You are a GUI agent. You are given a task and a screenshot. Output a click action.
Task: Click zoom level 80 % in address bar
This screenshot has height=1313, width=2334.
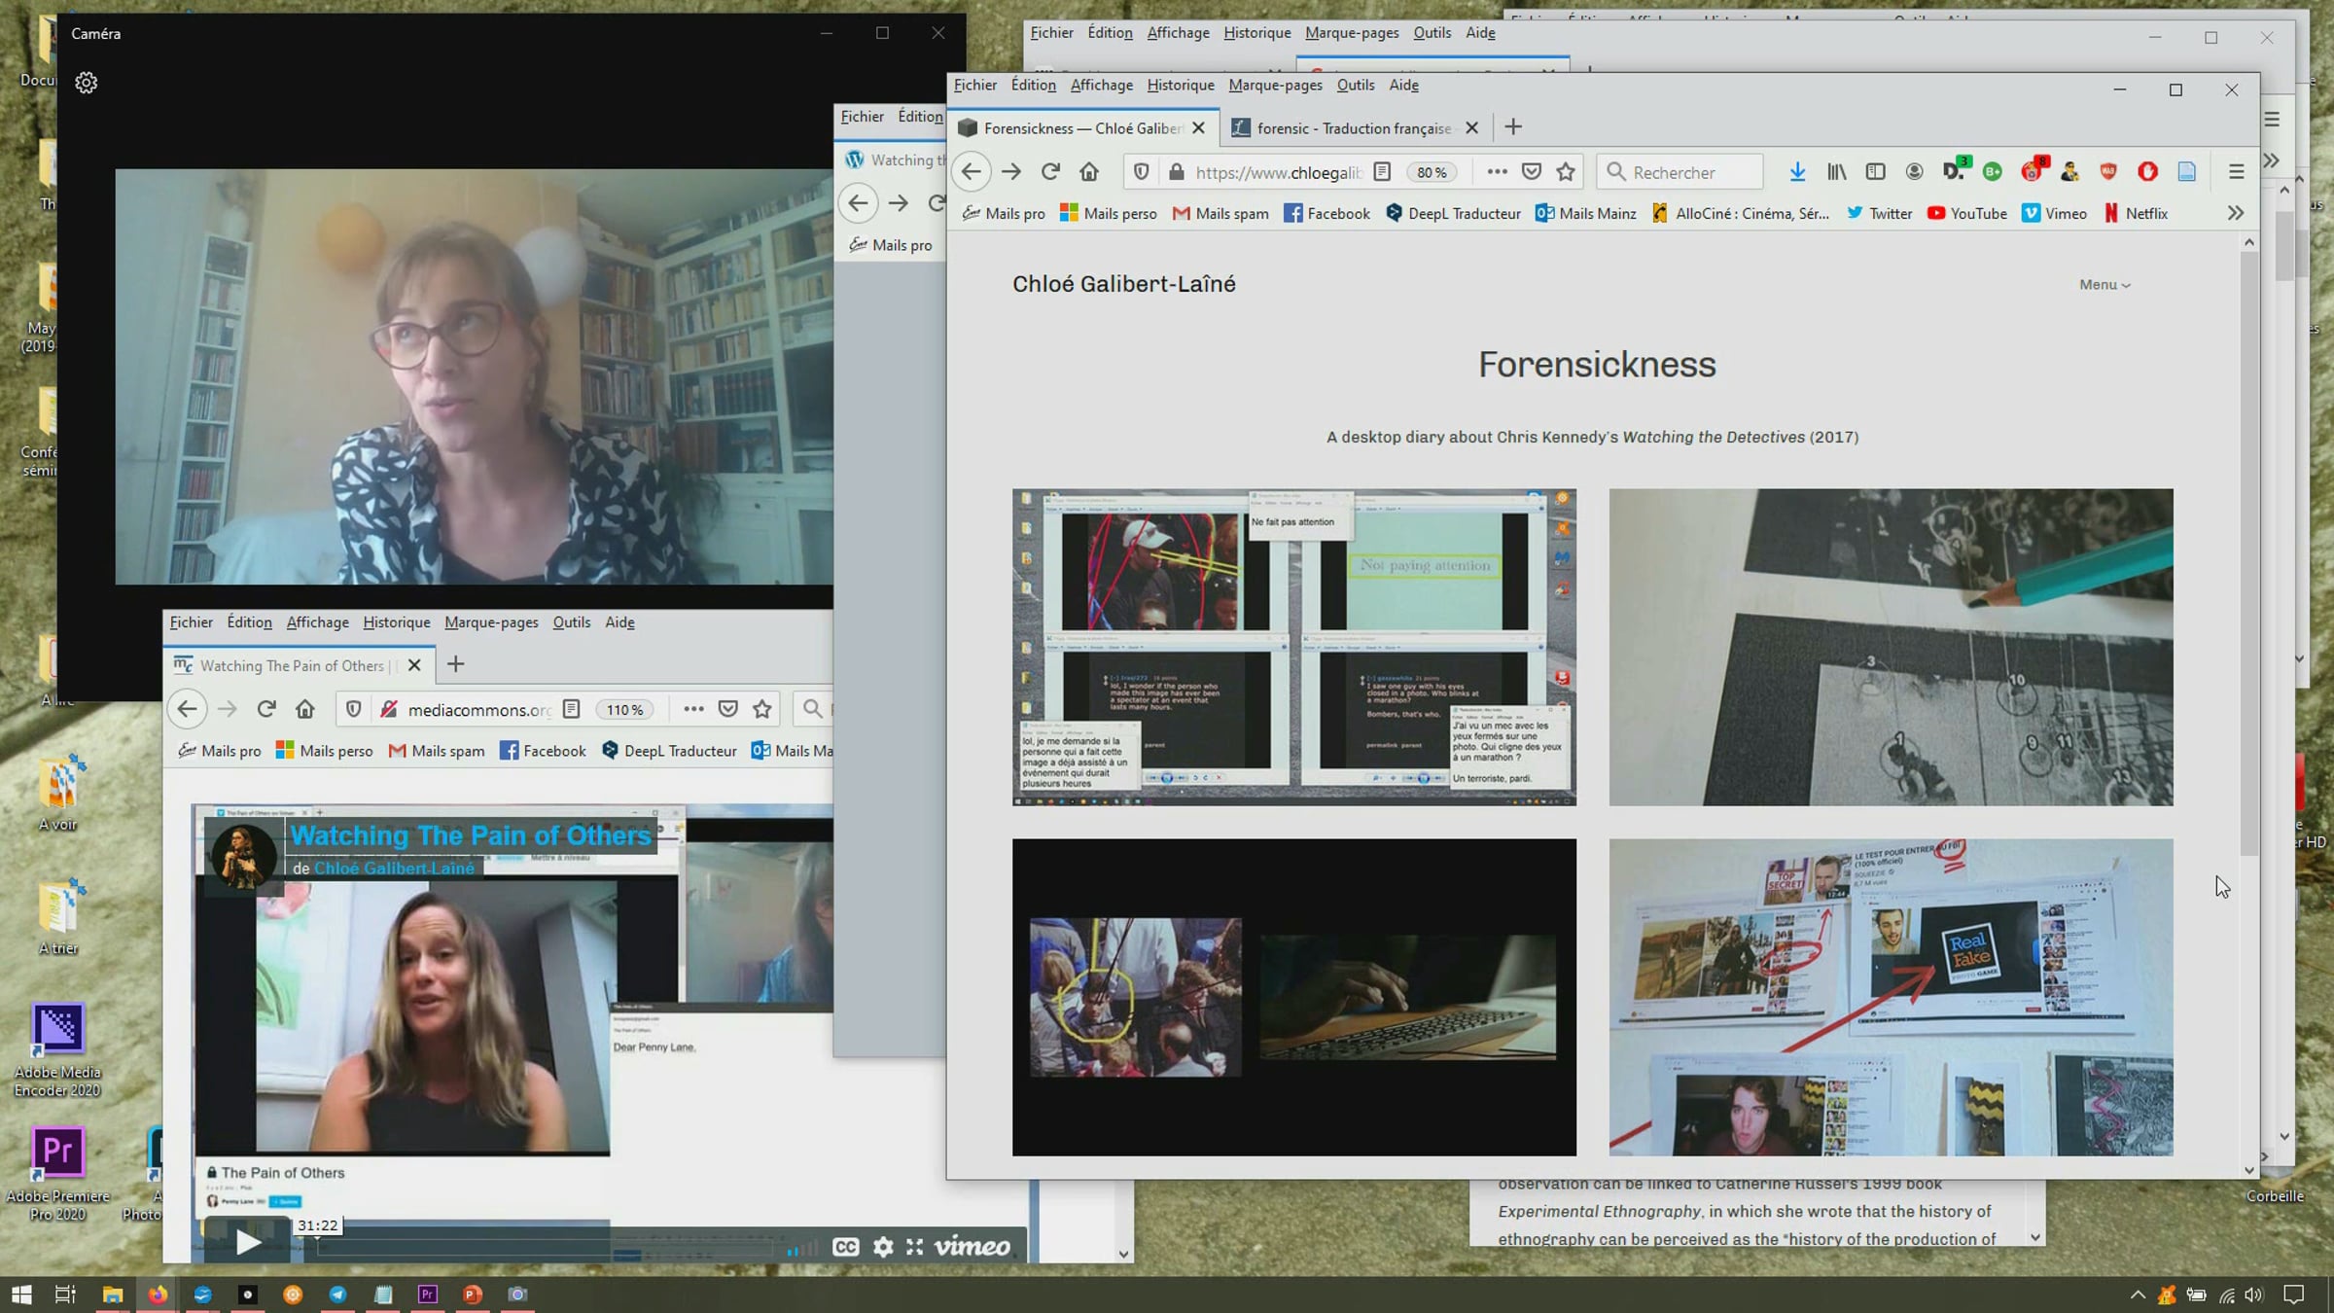coord(1432,172)
